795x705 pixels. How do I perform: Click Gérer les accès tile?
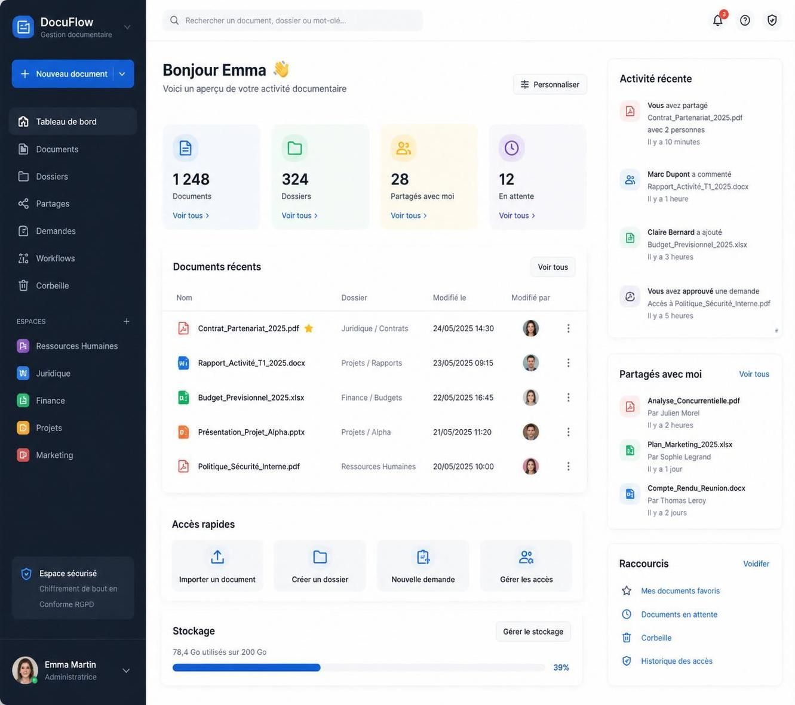pyautogui.click(x=526, y=566)
